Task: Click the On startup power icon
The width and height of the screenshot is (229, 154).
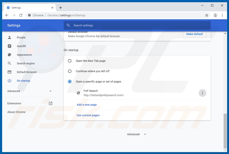Action: coord(10,81)
